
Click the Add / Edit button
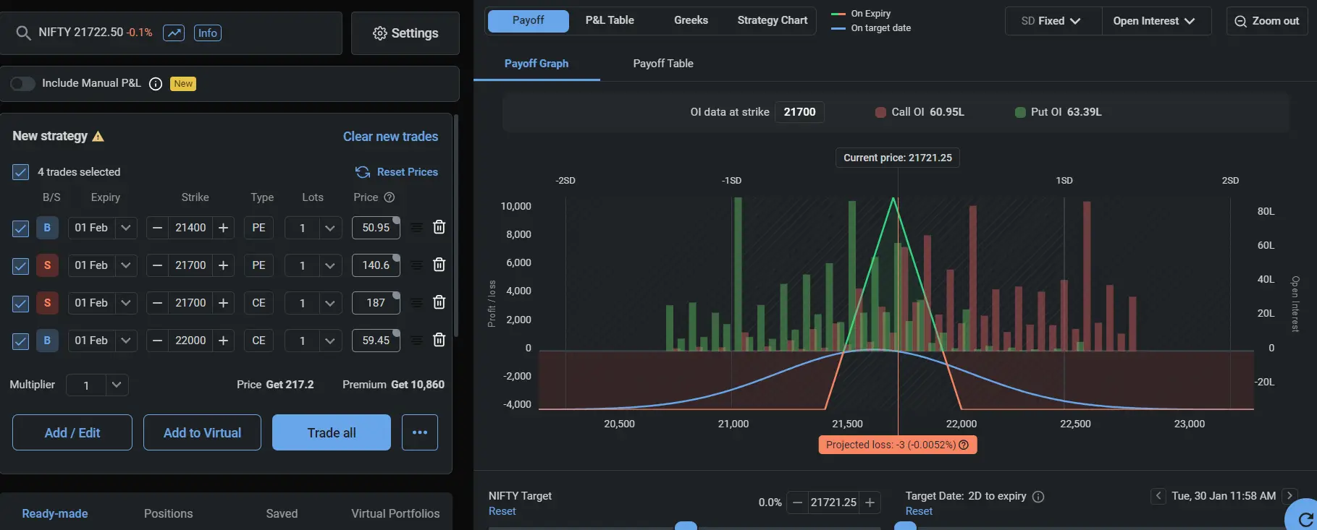tap(72, 432)
